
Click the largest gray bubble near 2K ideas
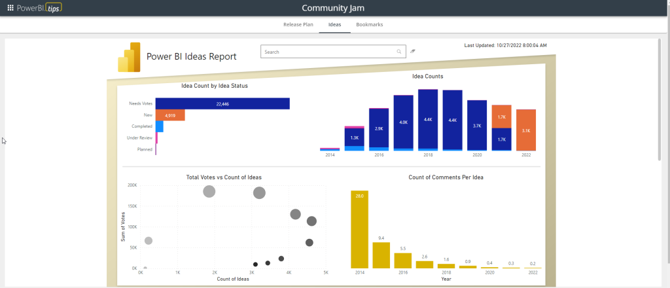(209, 191)
